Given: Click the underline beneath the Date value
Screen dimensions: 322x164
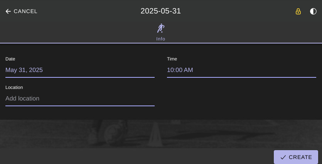Looking at the screenshot, I should tap(80, 77).
